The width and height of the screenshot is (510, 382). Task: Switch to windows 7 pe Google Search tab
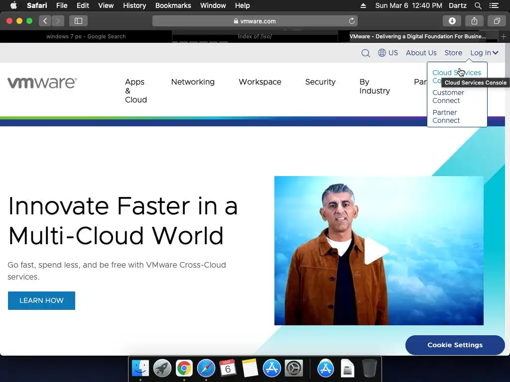pos(86,36)
